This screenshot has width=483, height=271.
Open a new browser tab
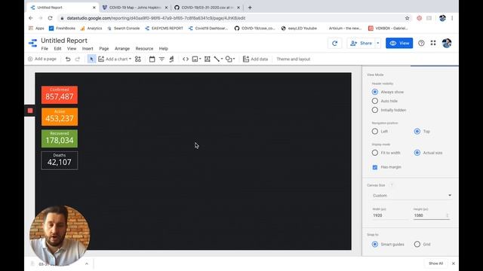coord(250,8)
